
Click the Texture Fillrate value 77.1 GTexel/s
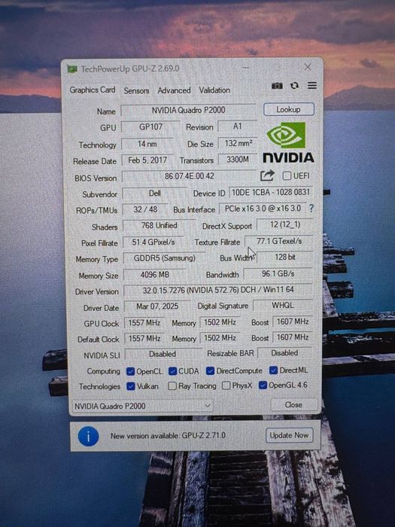click(x=279, y=242)
